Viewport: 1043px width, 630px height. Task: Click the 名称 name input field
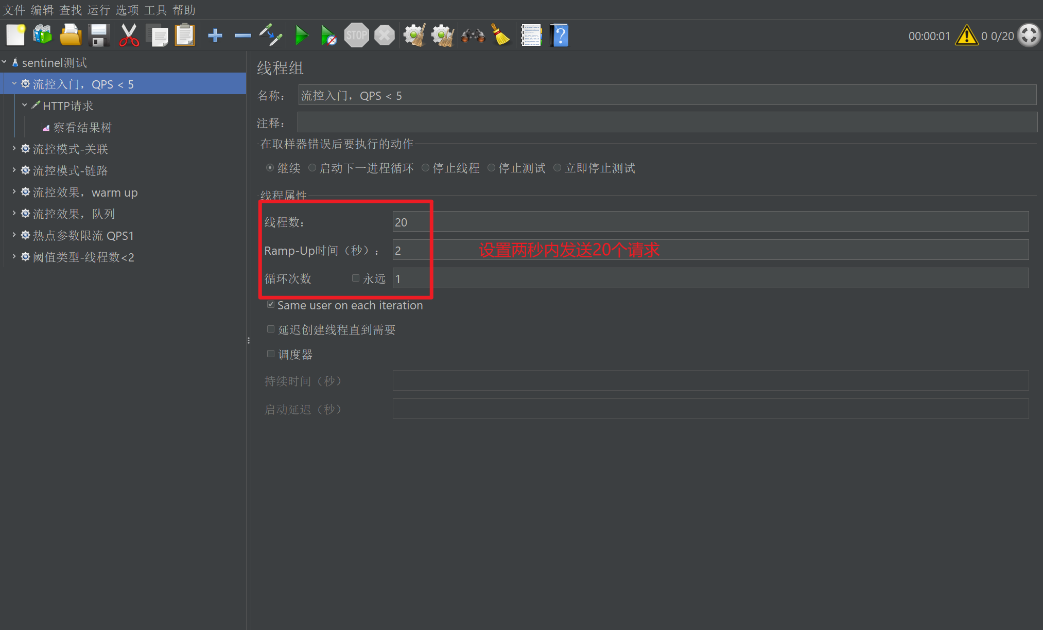tap(667, 95)
